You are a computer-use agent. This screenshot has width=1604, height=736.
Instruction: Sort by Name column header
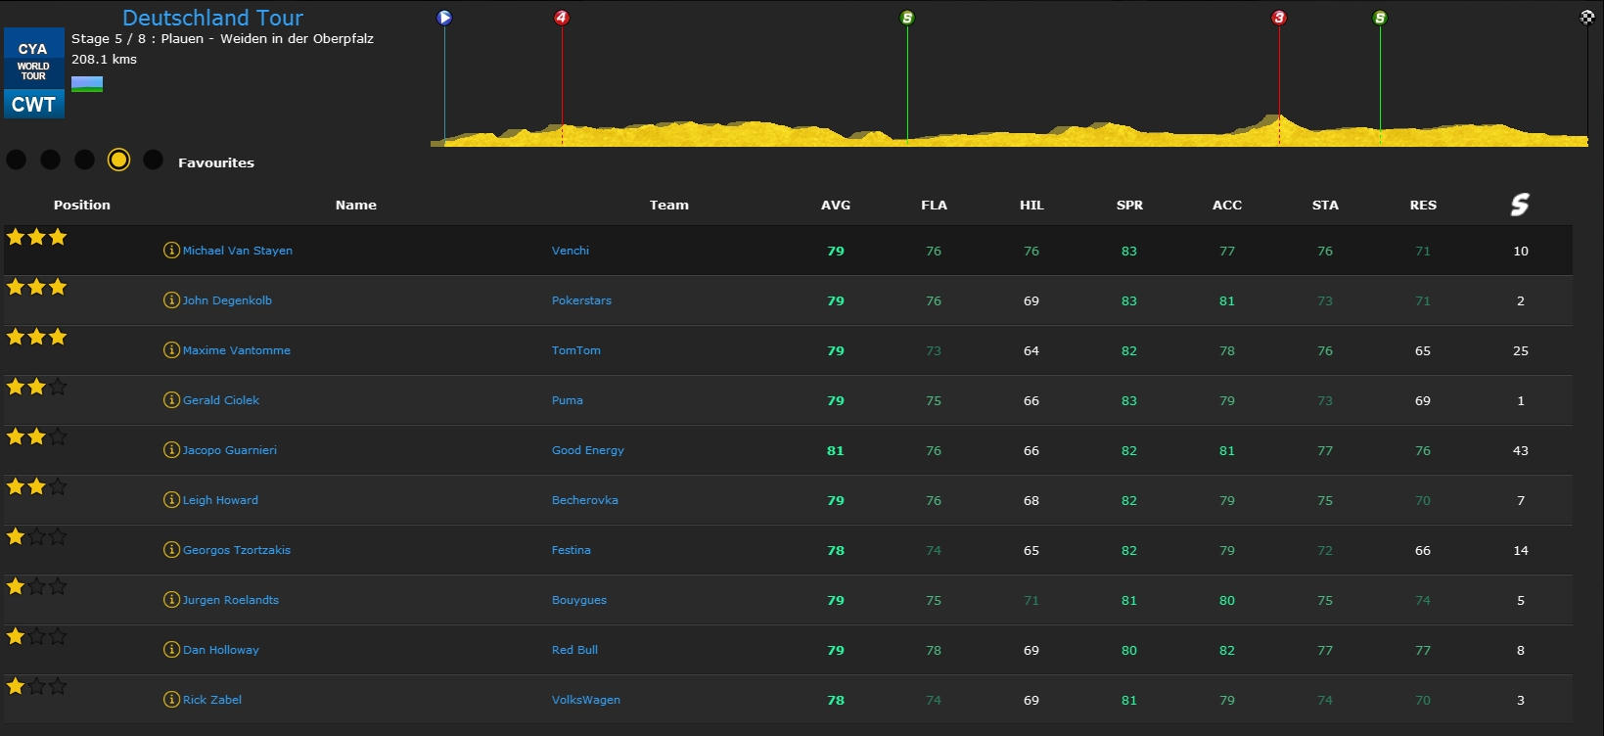tap(356, 205)
